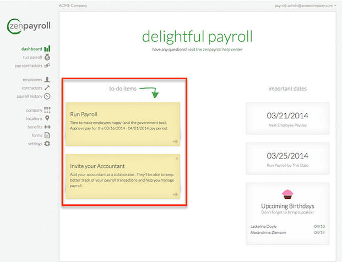The height and width of the screenshot is (262, 342).
Task: Click the 04/14 birthday date
Action: tap(319, 233)
